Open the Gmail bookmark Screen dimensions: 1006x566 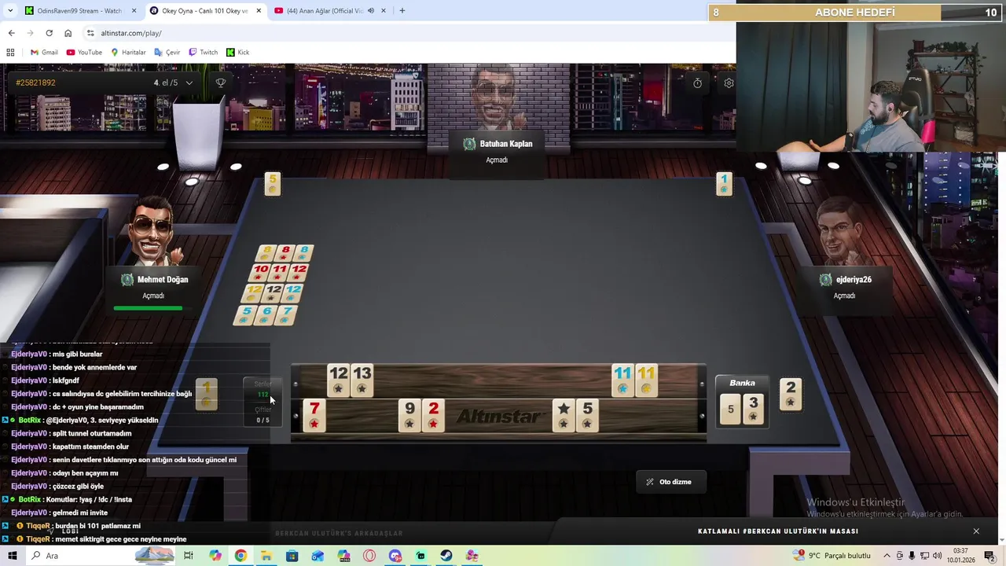44,52
